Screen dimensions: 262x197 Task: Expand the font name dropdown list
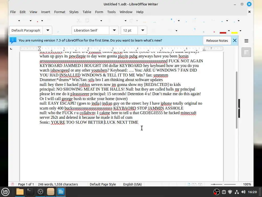click(114, 30)
